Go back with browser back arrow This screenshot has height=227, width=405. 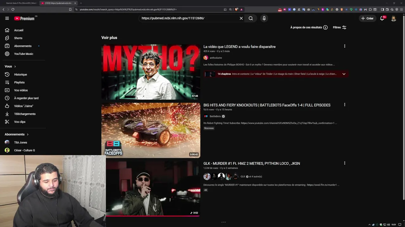3,9
